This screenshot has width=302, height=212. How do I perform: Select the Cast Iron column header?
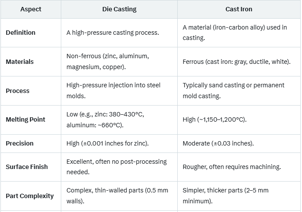pyautogui.click(x=239, y=9)
